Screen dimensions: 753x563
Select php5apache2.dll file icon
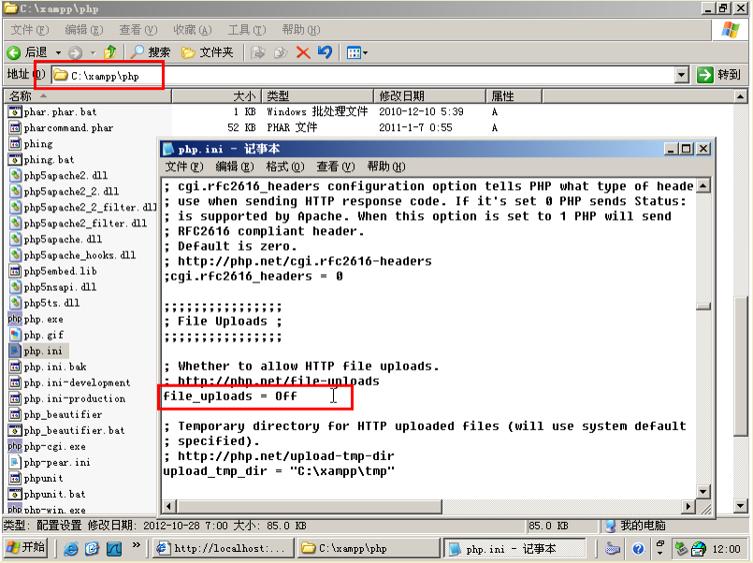[x=15, y=175]
